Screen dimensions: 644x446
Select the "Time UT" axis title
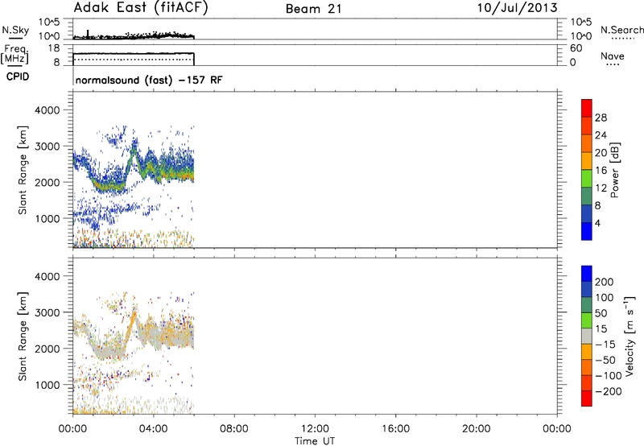[x=315, y=441]
